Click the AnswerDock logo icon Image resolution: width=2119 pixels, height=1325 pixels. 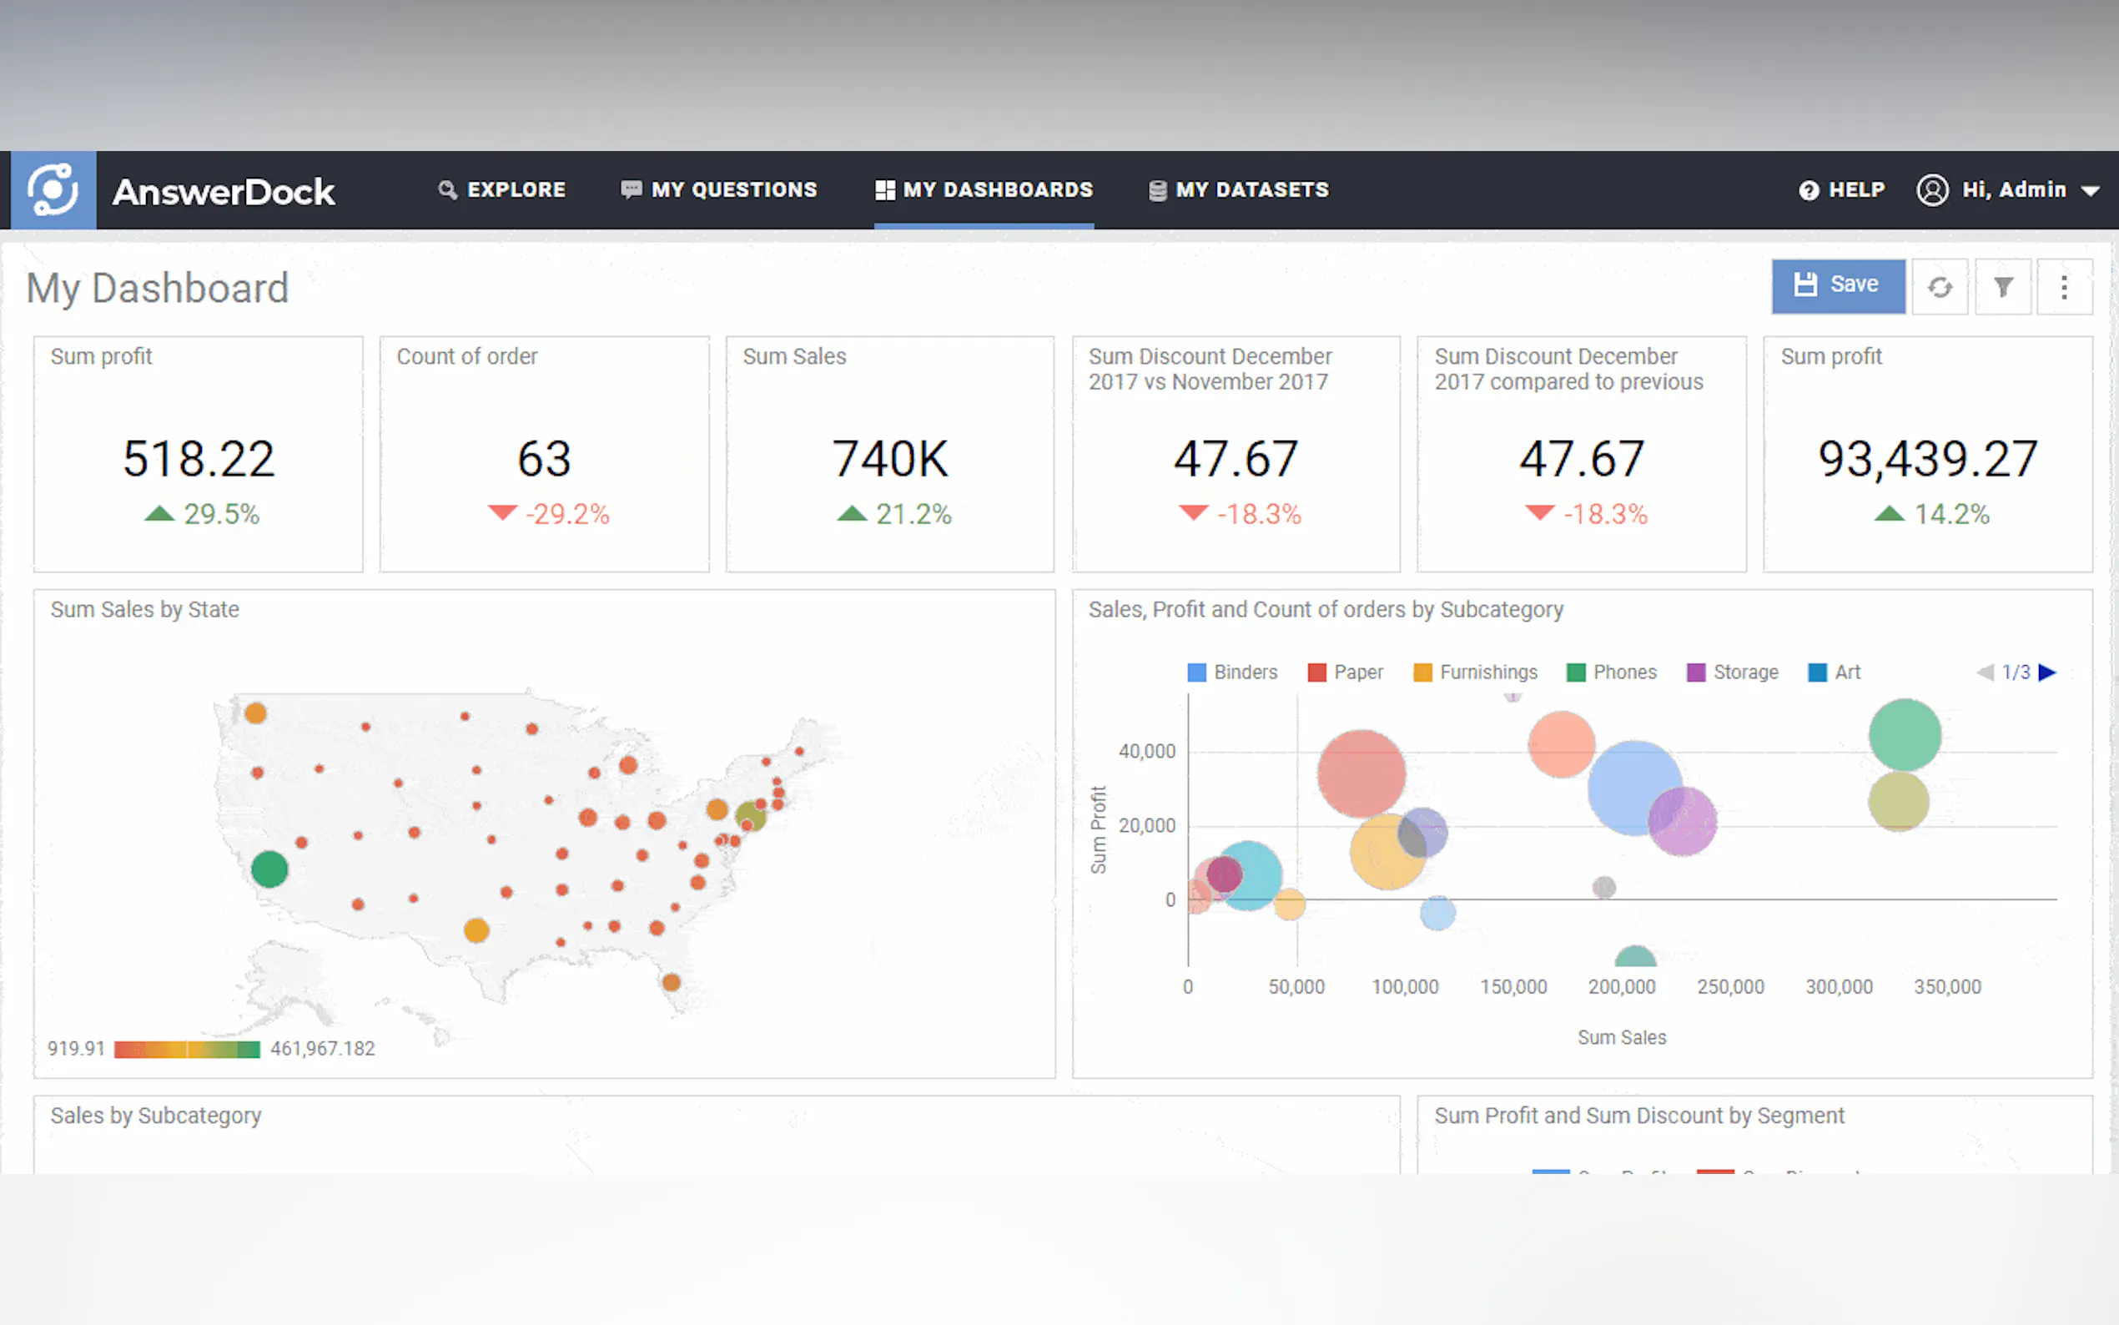click(x=53, y=189)
